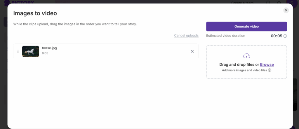Cancel the ongoing uploads
Viewport: 299px width, 129px height.
click(186, 36)
